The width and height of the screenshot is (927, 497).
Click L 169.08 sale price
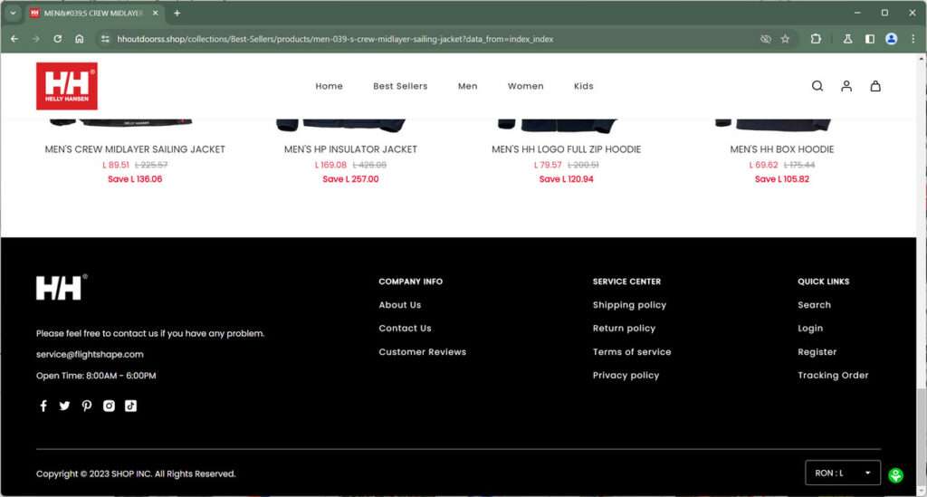(x=330, y=165)
